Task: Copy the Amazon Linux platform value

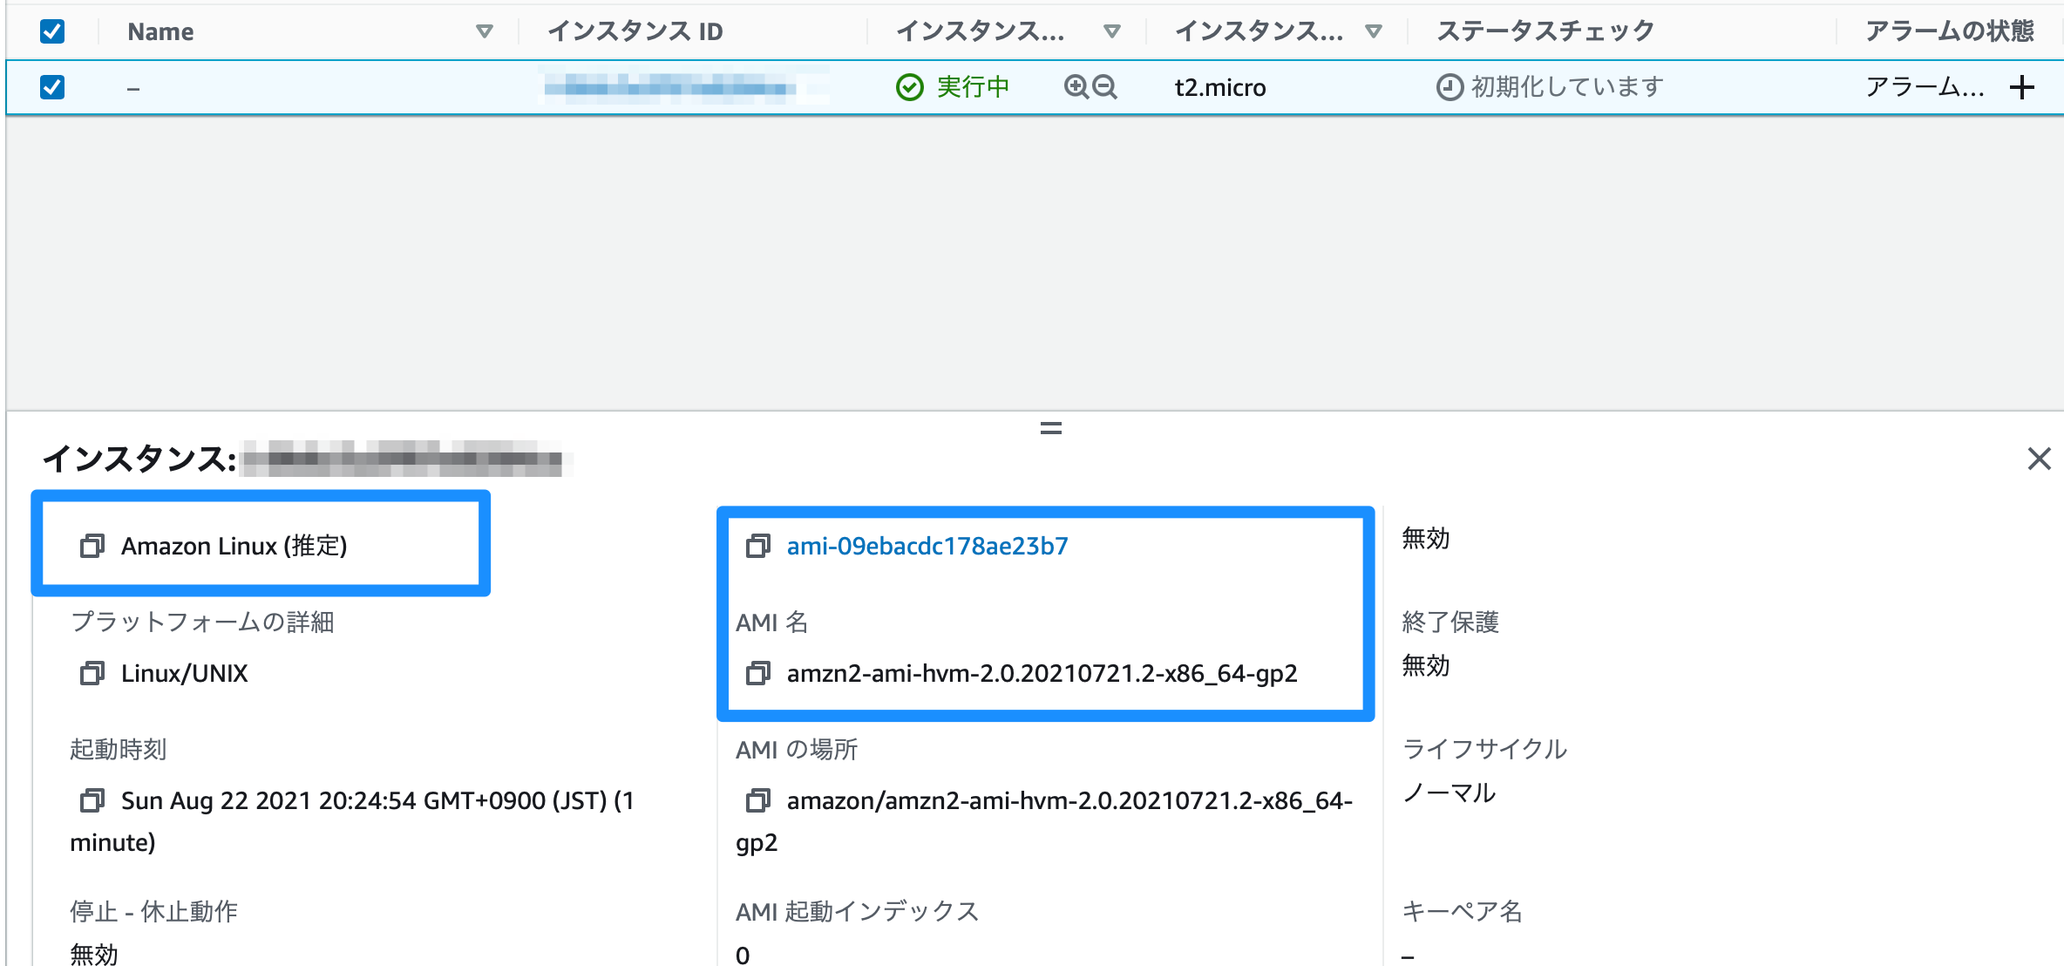Action: pos(92,546)
